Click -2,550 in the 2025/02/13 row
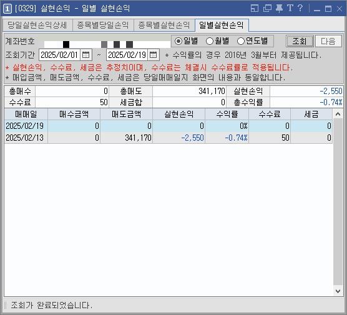The width and height of the screenshot is (347, 315). [179, 138]
